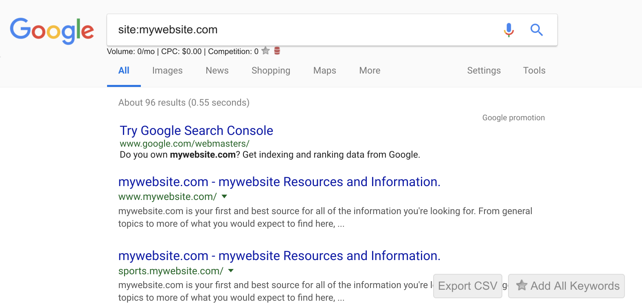Open sports.mywebsite.com Resources and Information result title
Image resolution: width=642 pixels, height=308 pixels.
[x=279, y=256]
